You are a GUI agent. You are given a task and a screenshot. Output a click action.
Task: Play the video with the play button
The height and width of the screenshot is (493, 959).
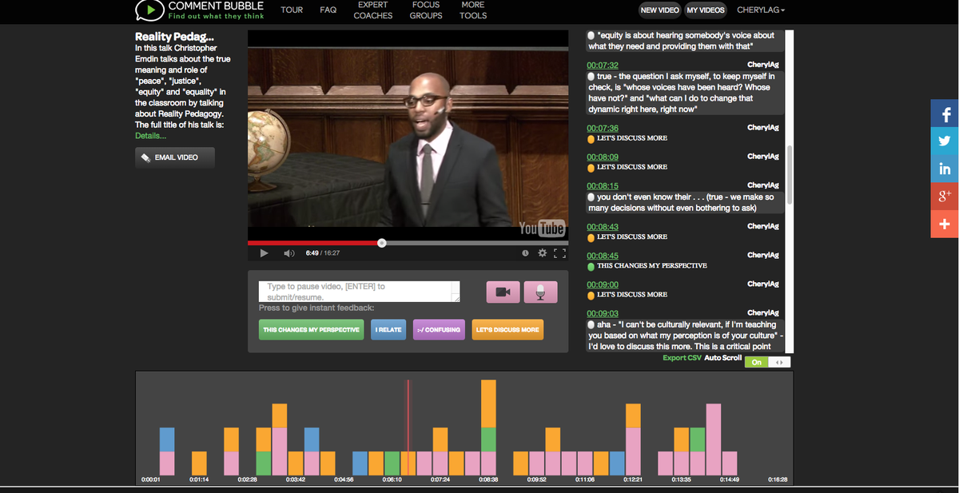[265, 253]
